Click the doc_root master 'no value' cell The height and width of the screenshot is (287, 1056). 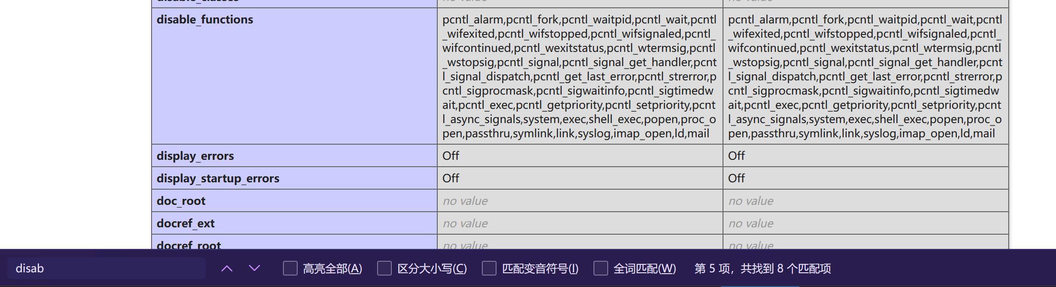pos(866,201)
